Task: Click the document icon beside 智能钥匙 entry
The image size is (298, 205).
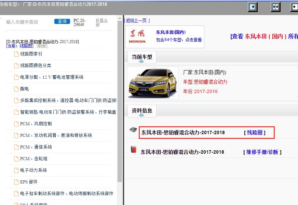Action: (16, 112)
